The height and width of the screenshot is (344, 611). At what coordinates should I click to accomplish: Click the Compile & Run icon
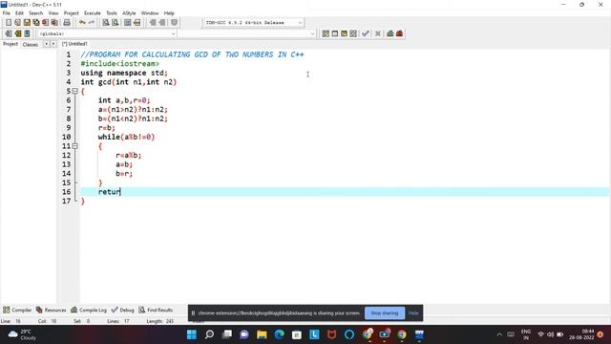click(x=344, y=33)
